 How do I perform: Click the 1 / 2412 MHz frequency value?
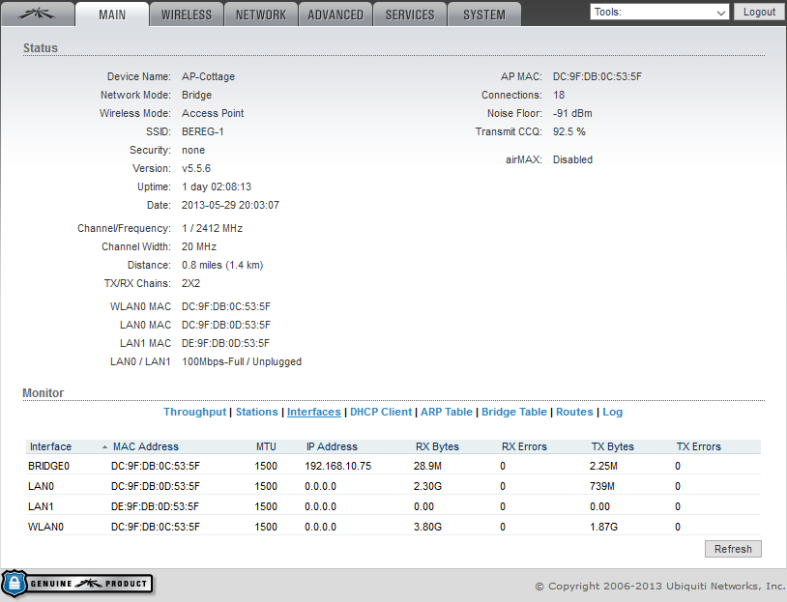coord(213,228)
